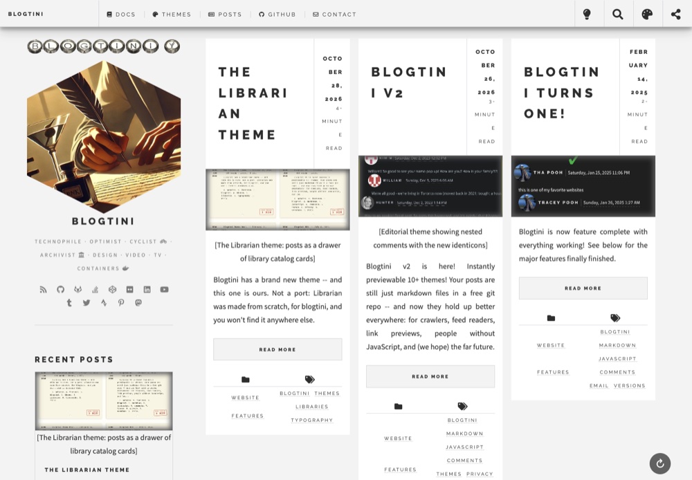Open the Contact menu item
The image size is (692, 480).
[334, 14]
